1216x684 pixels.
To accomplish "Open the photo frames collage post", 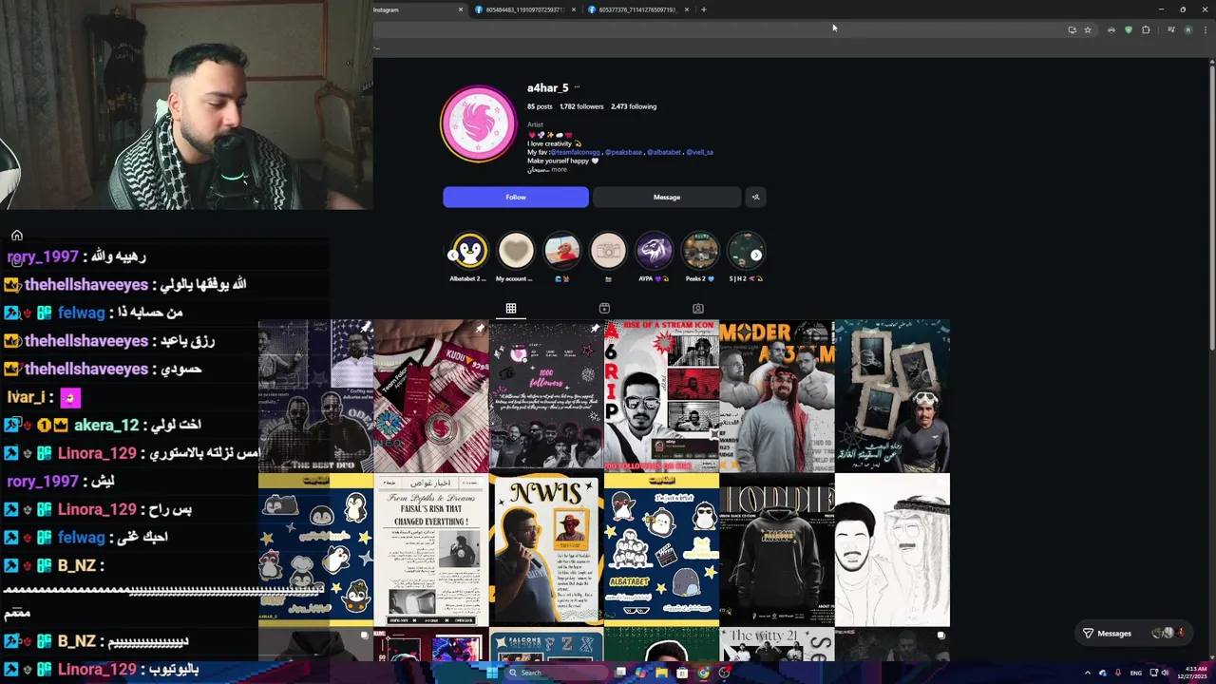I will (x=892, y=396).
